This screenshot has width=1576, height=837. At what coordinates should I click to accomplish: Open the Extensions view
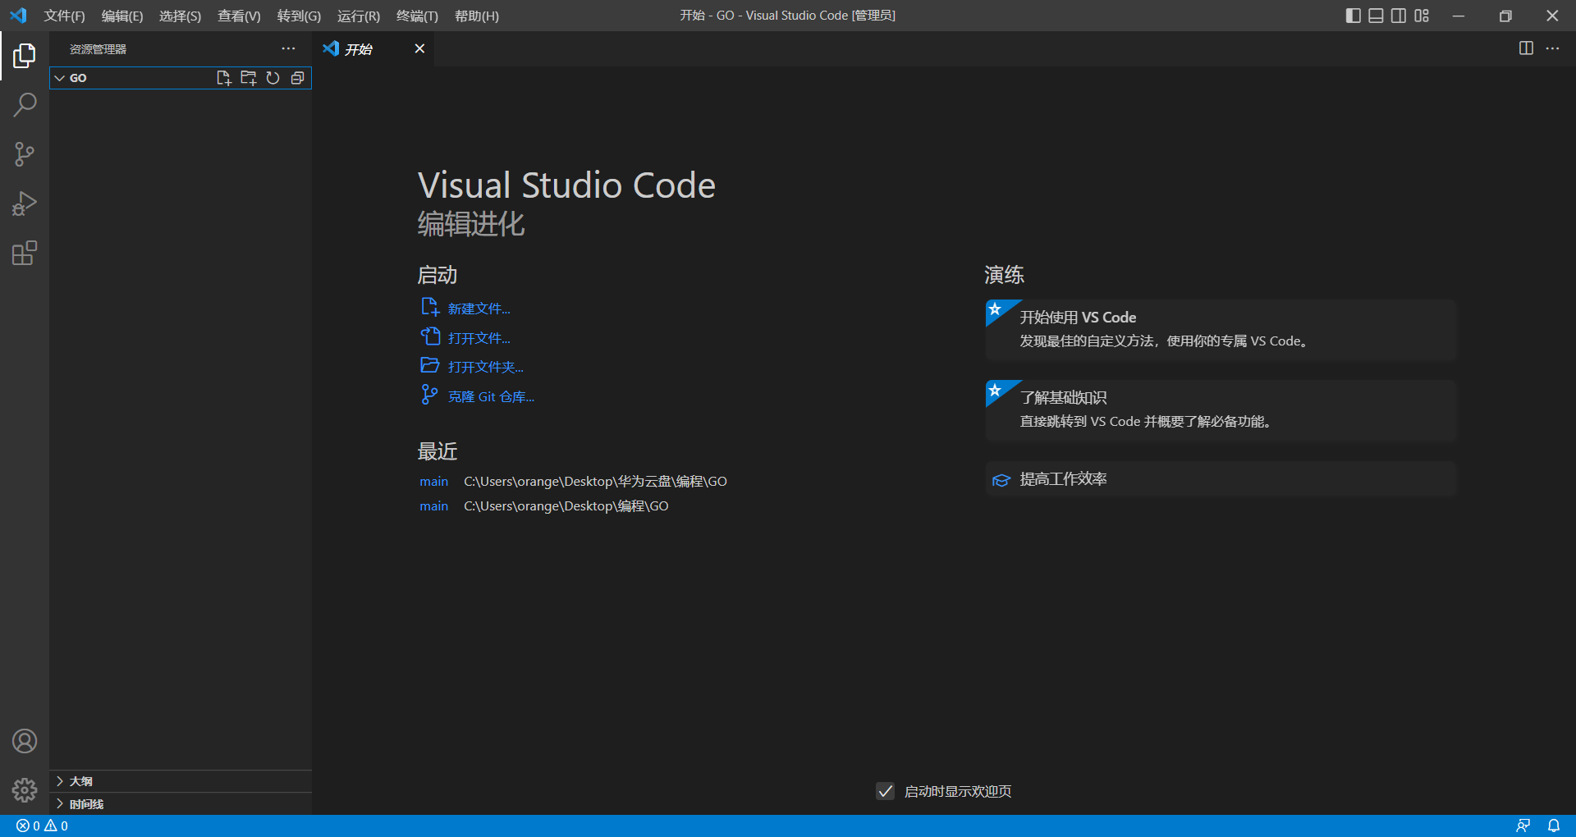[25, 253]
